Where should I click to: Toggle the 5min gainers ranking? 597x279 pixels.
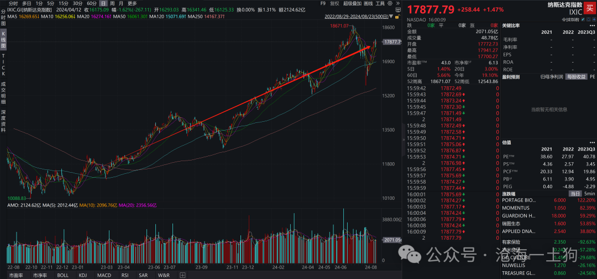(589, 194)
